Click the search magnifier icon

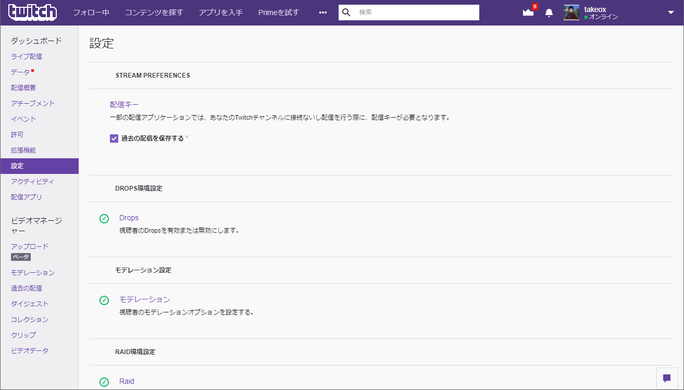pos(346,12)
